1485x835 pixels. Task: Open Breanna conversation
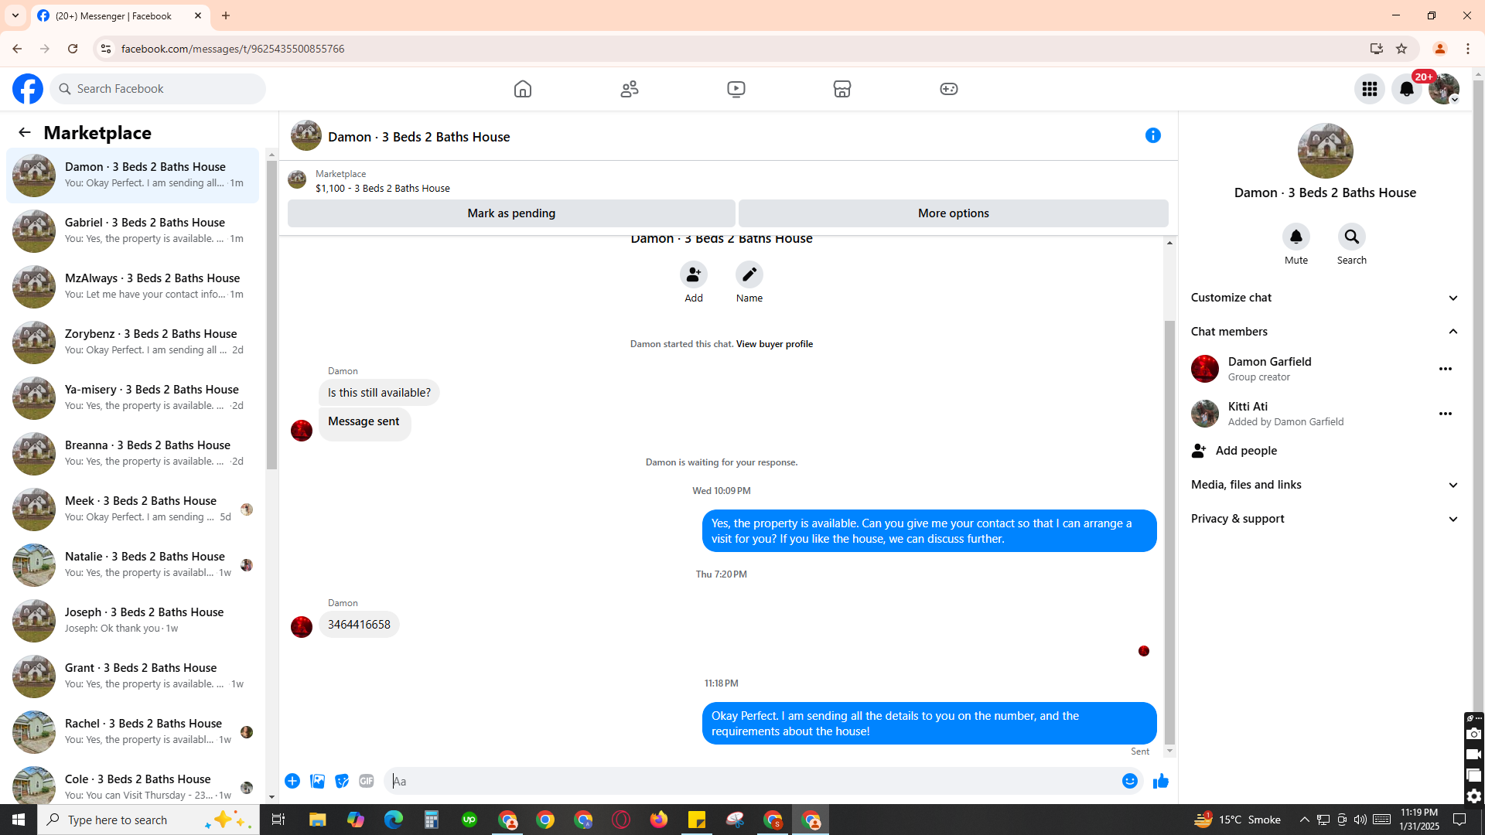(x=133, y=454)
